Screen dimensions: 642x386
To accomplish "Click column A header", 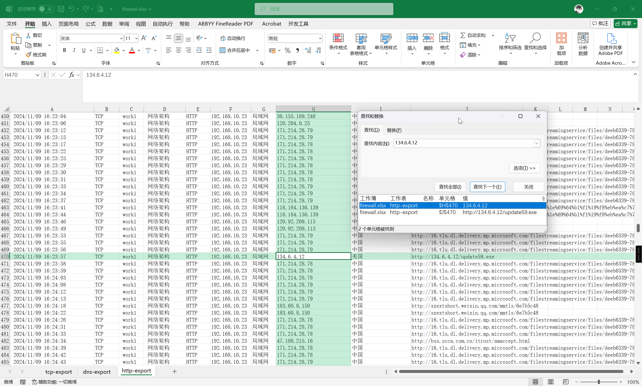I will click(52, 109).
